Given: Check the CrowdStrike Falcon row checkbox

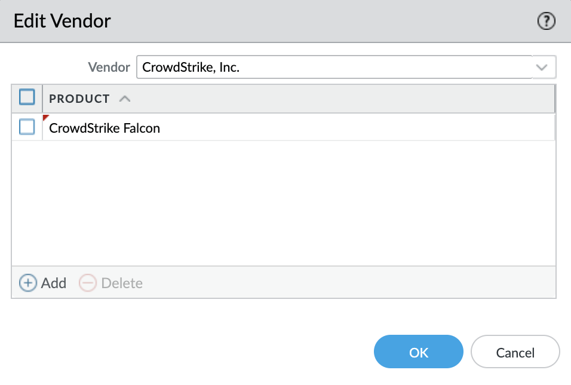Looking at the screenshot, I should point(27,127).
